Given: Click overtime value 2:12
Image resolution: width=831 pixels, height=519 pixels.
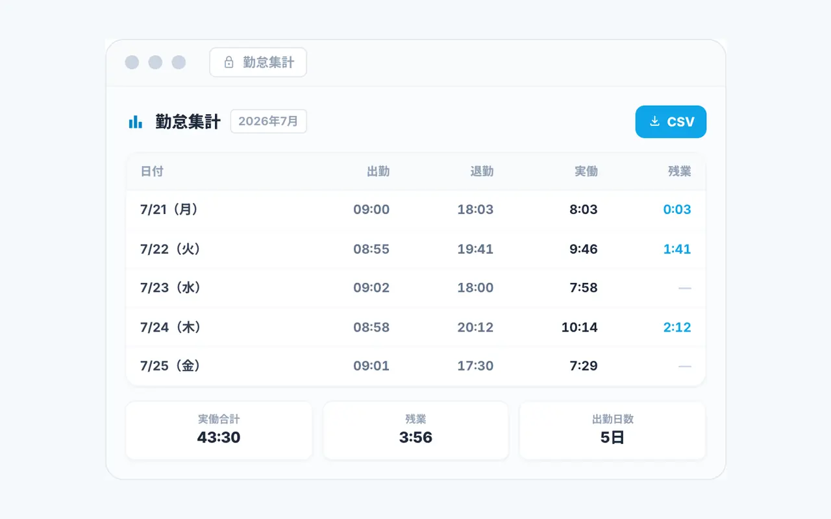Looking at the screenshot, I should coord(677,327).
